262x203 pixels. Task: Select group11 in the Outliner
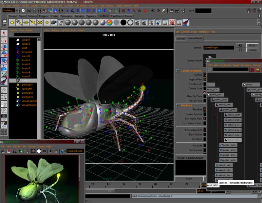pyautogui.click(x=26, y=40)
